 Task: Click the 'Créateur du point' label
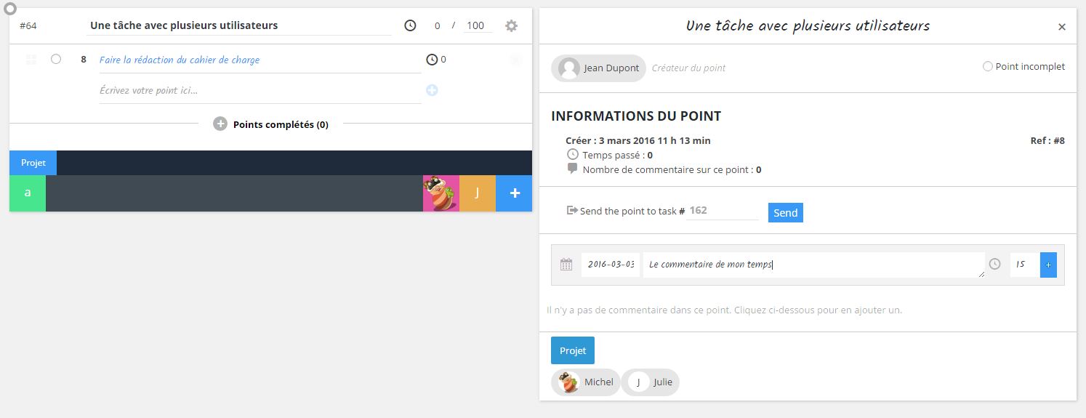(x=688, y=68)
